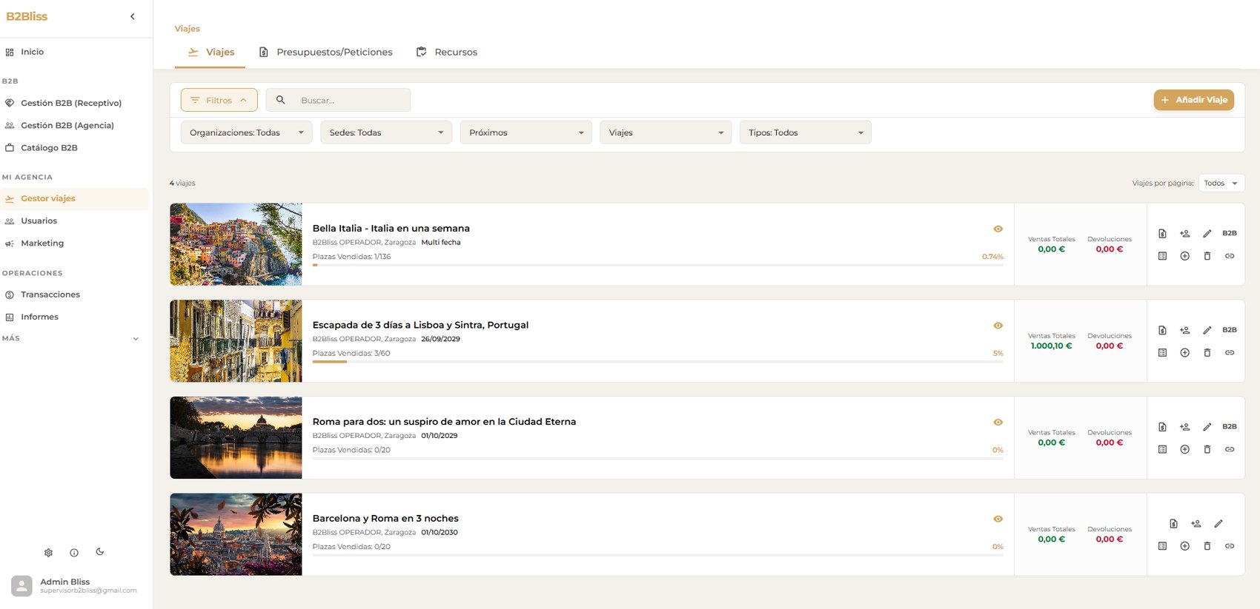This screenshot has width=1260, height=609.
Task: Edit the Bella Italia trip with pencil icon
Action: pos(1207,233)
